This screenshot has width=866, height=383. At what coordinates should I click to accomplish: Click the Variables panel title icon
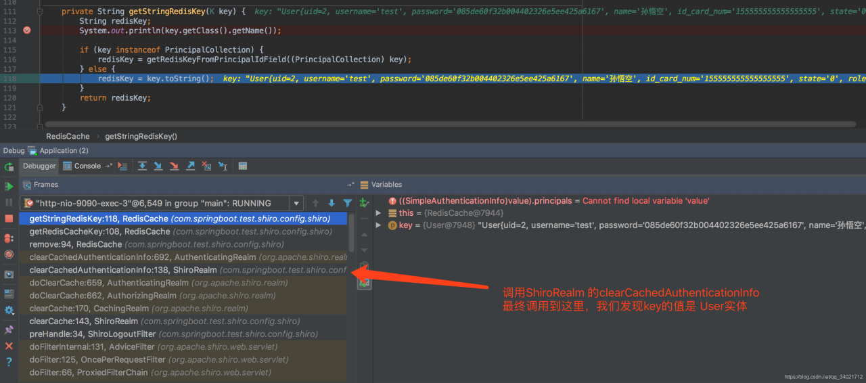click(x=364, y=185)
